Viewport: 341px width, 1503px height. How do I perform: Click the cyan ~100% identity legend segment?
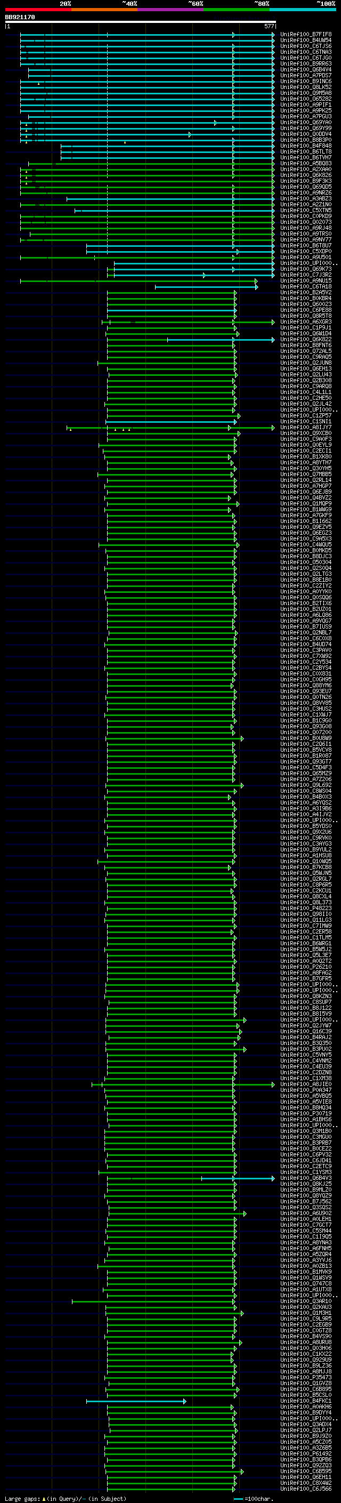(303, 10)
